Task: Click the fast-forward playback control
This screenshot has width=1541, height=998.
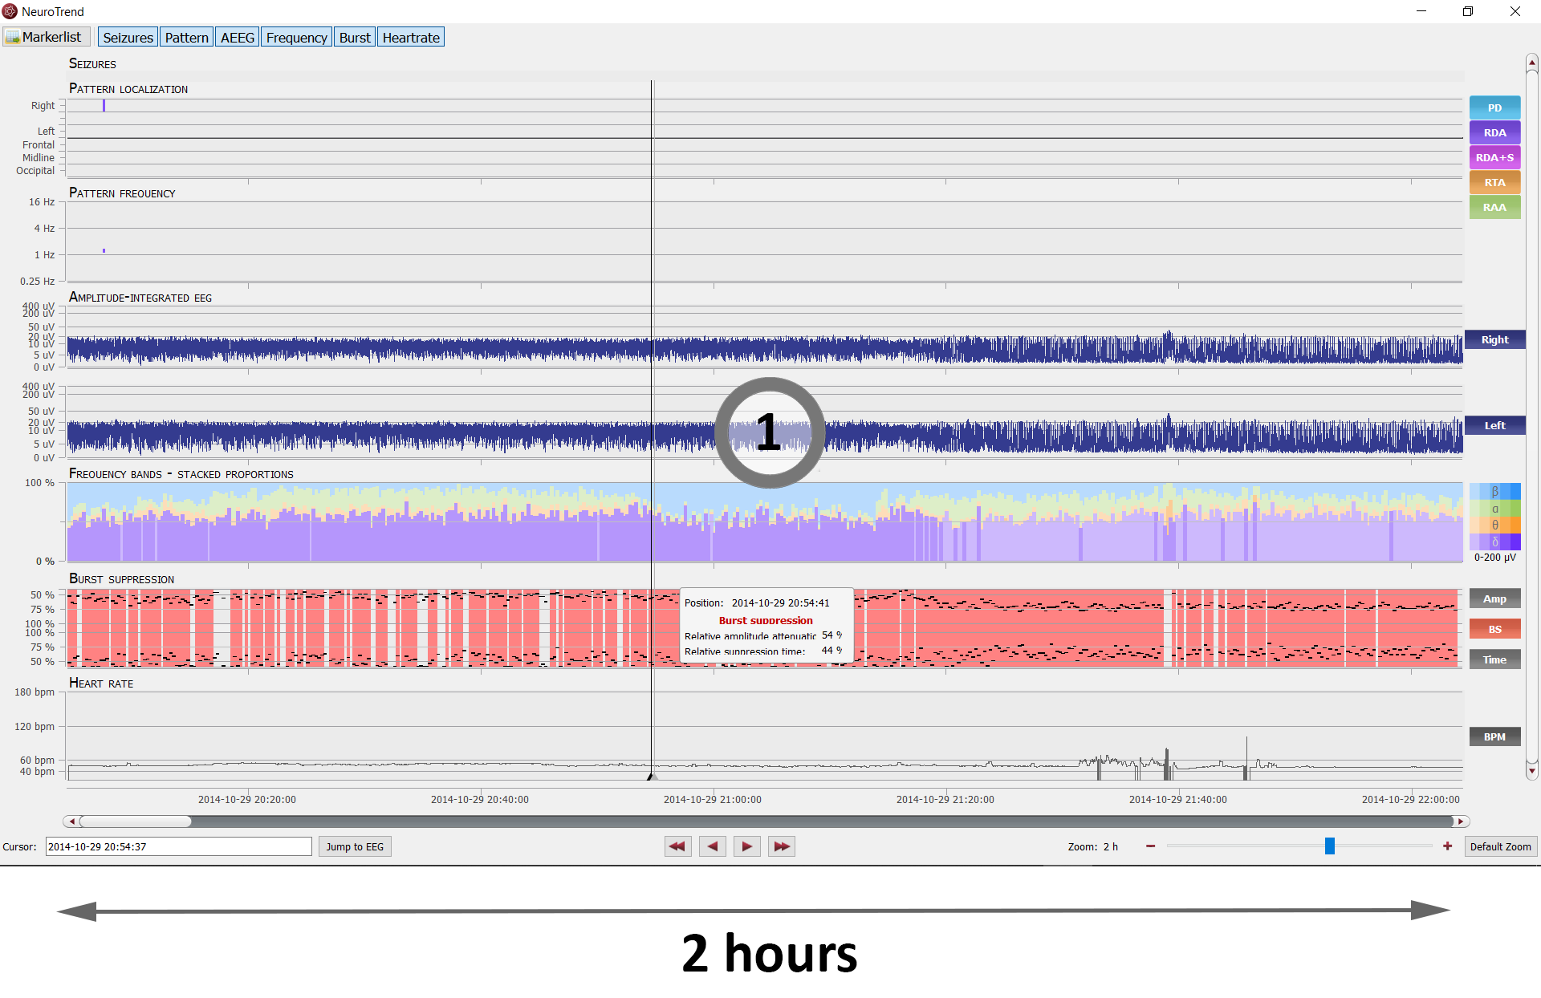Action: [781, 846]
